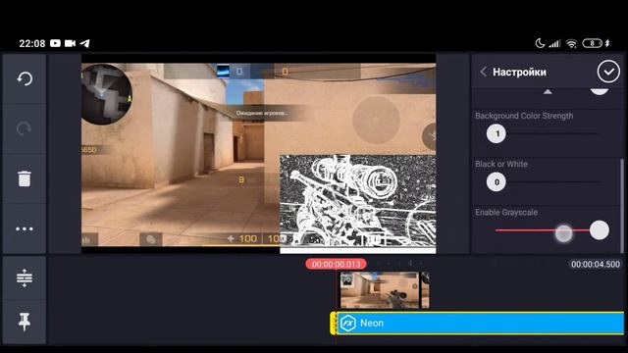This screenshot has height=353, width=628.
Task: Adjust Background Color Strength slider knob
Action: (x=497, y=133)
